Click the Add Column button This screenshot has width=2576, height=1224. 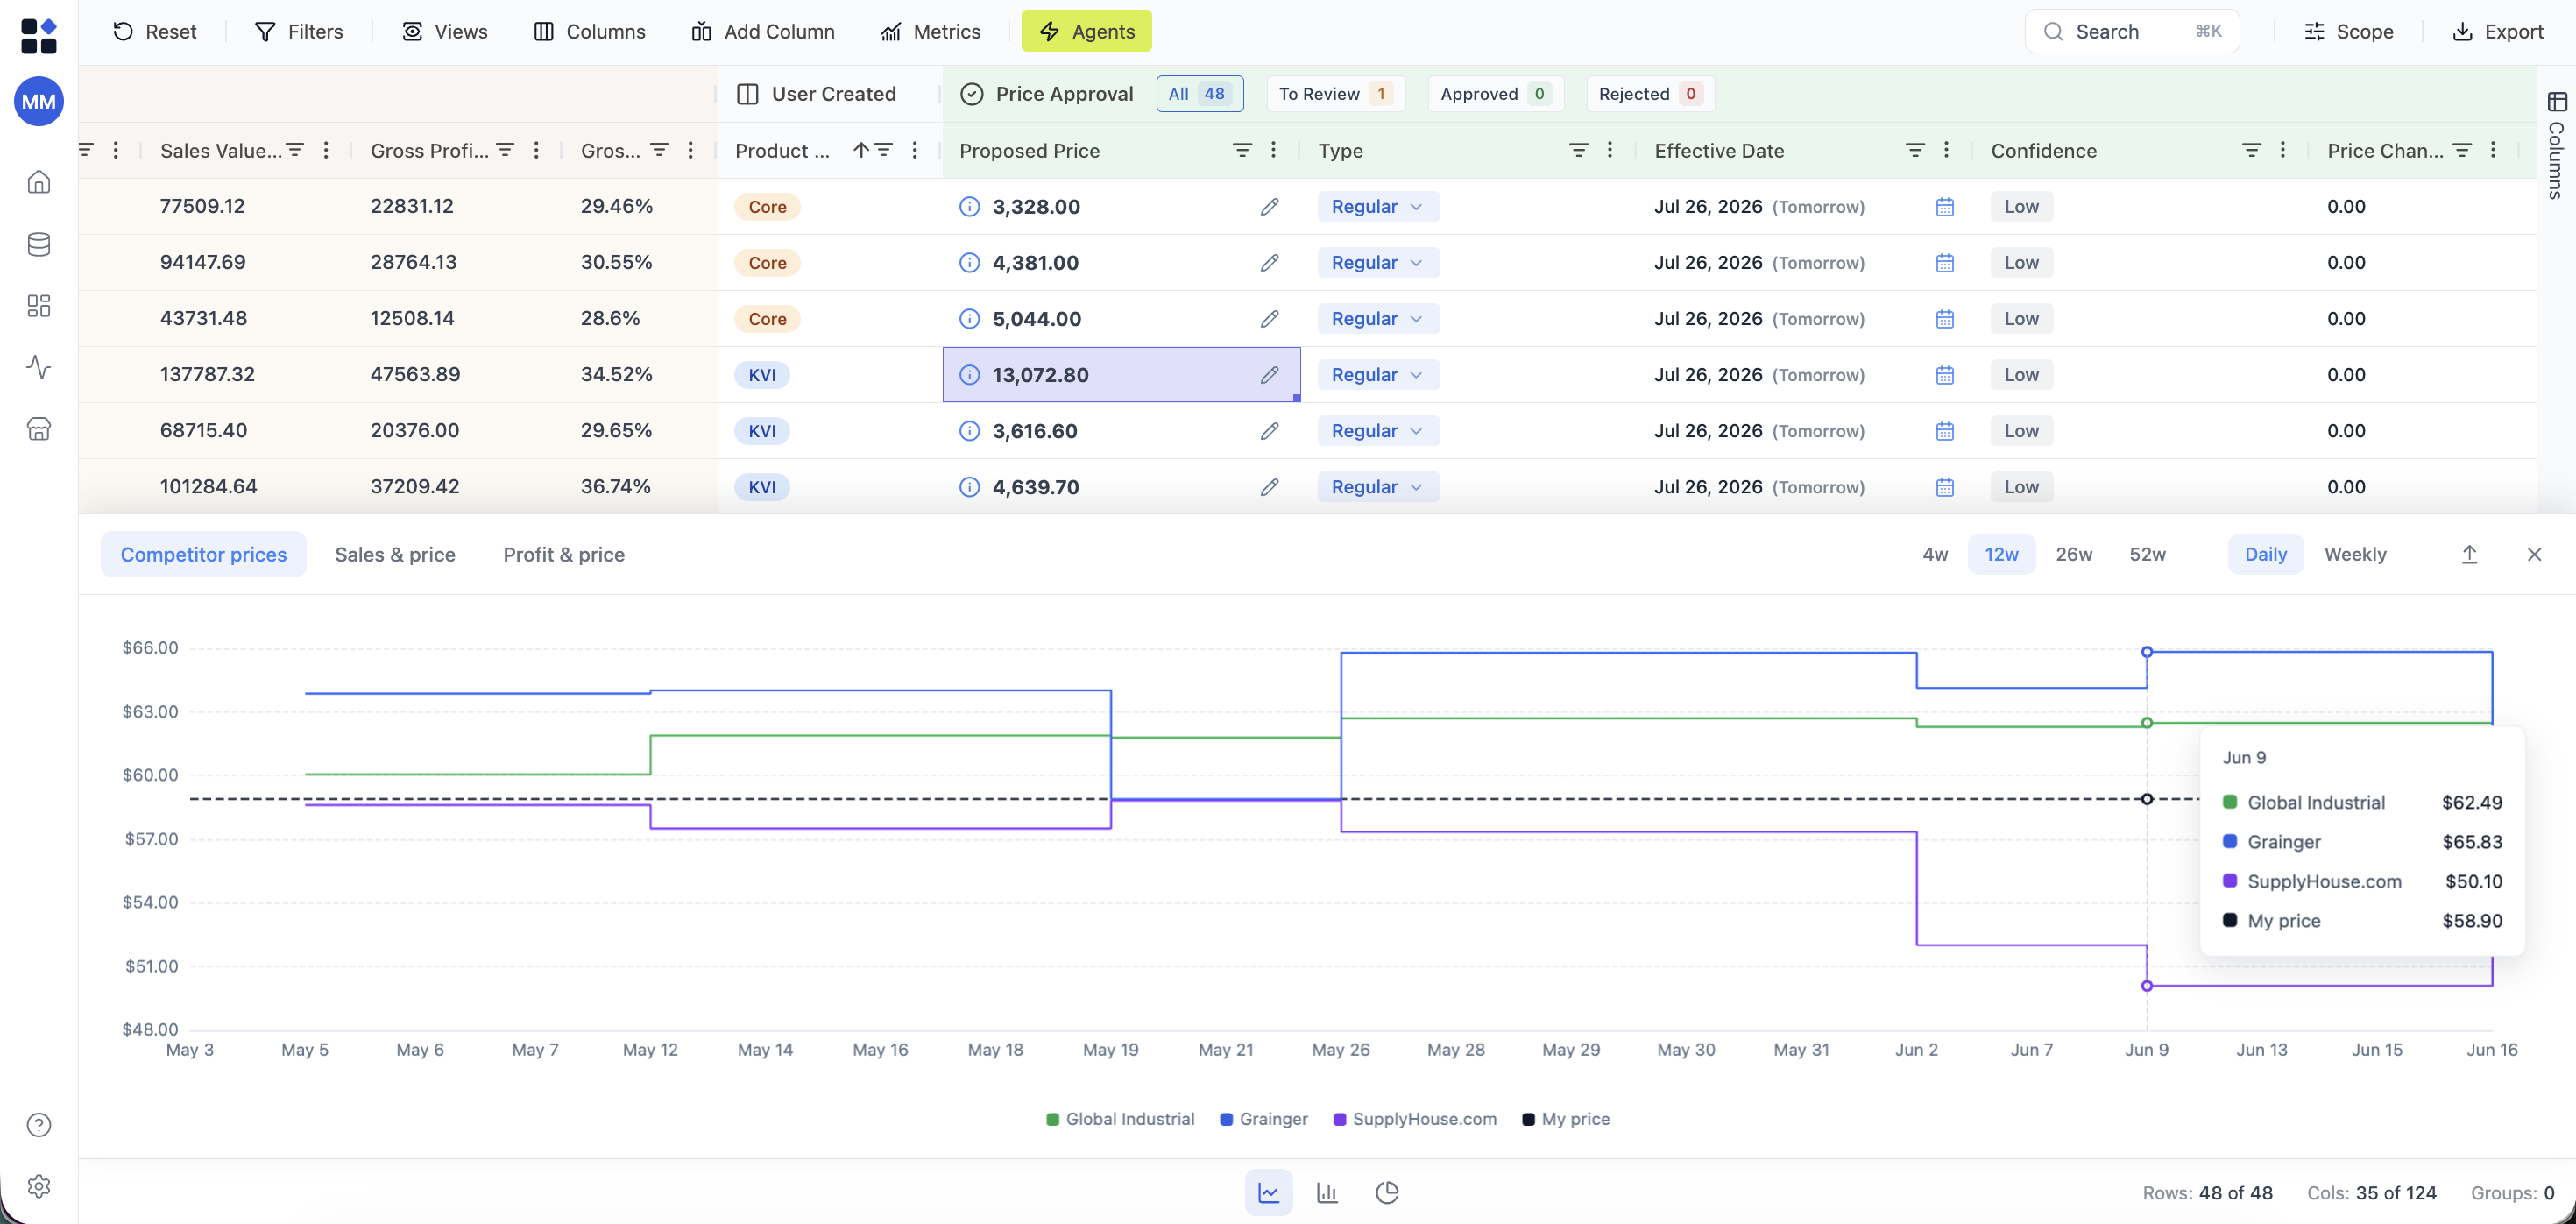[x=762, y=31]
